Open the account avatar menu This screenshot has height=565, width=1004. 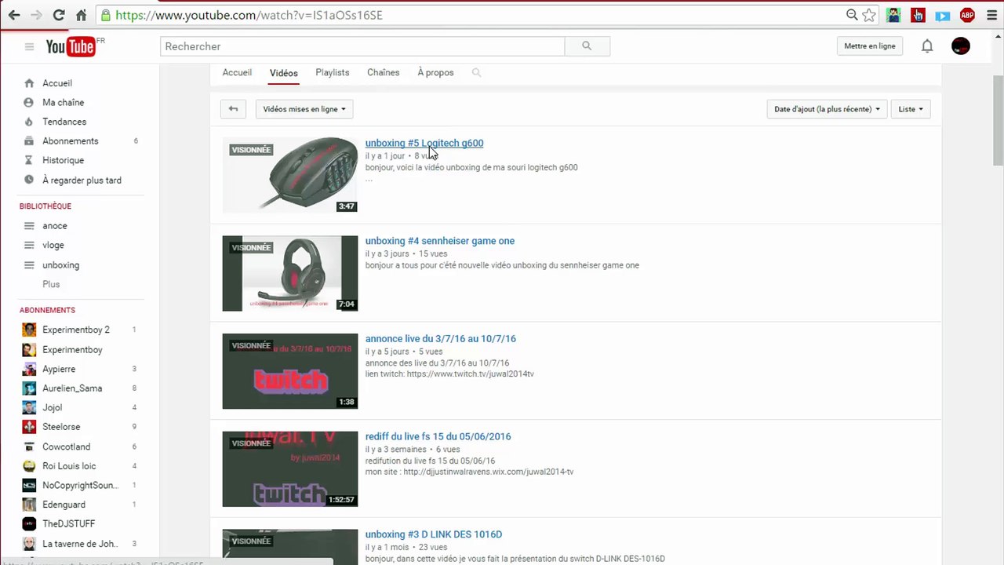tap(961, 46)
